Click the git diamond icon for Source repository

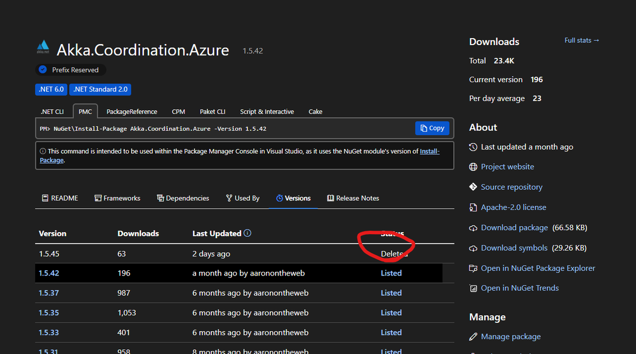coord(473,187)
